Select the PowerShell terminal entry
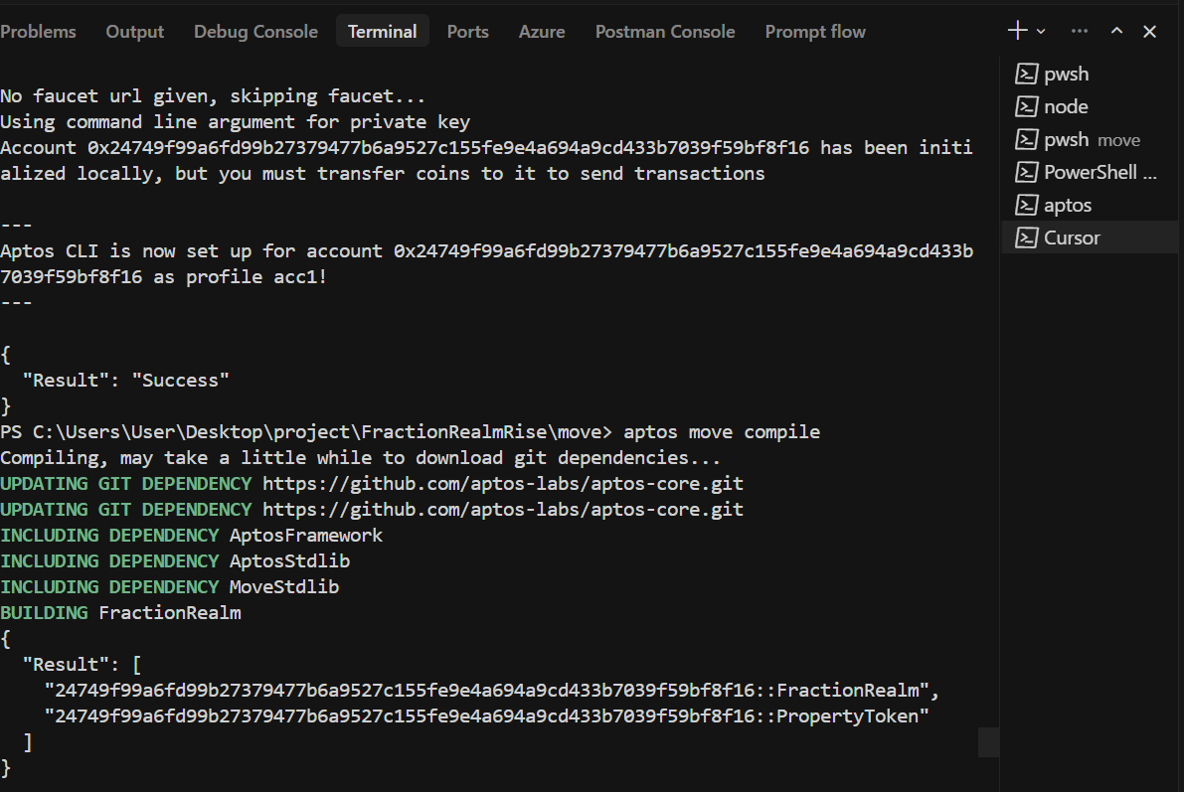 pyautogui.click(x=1090, y=172)
